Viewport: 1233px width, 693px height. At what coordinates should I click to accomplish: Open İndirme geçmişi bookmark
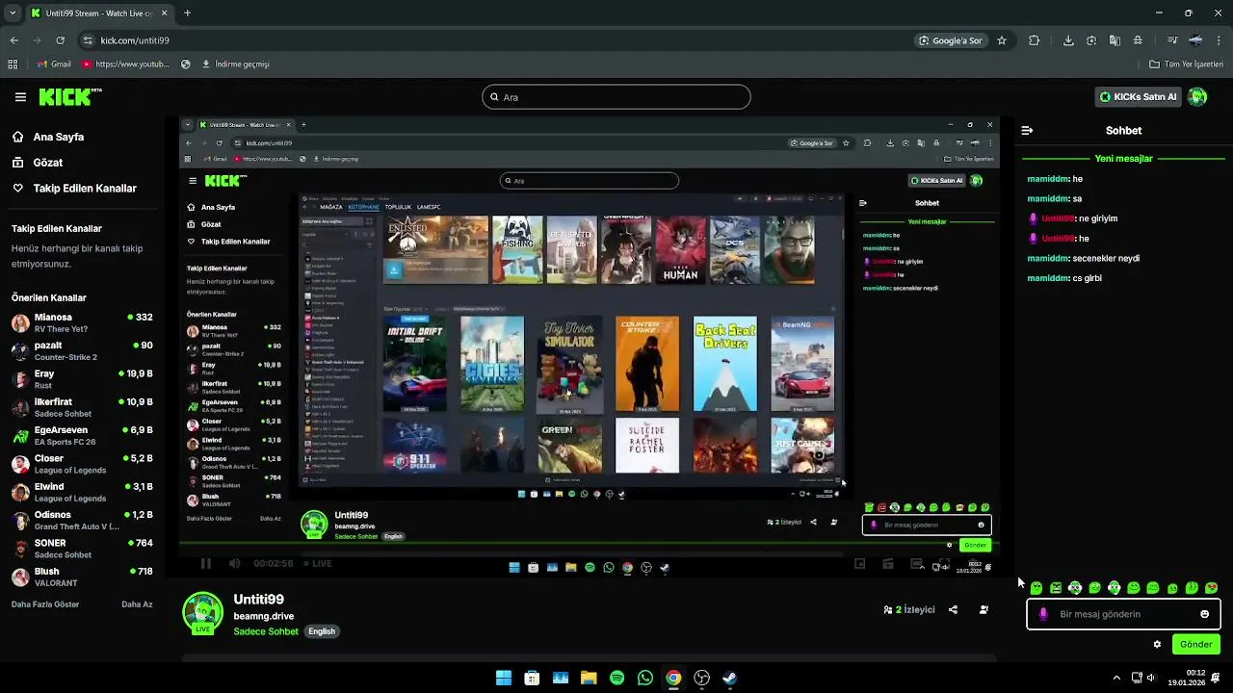click(235, 64)
